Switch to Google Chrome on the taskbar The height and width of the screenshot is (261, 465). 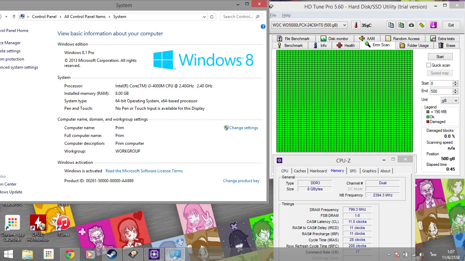pyautogui.click(x=70, y=254)
